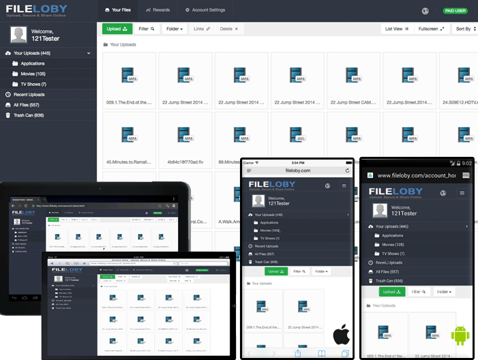
Task: Click the Android browser menu icon
Action: (x=466, y=175)
